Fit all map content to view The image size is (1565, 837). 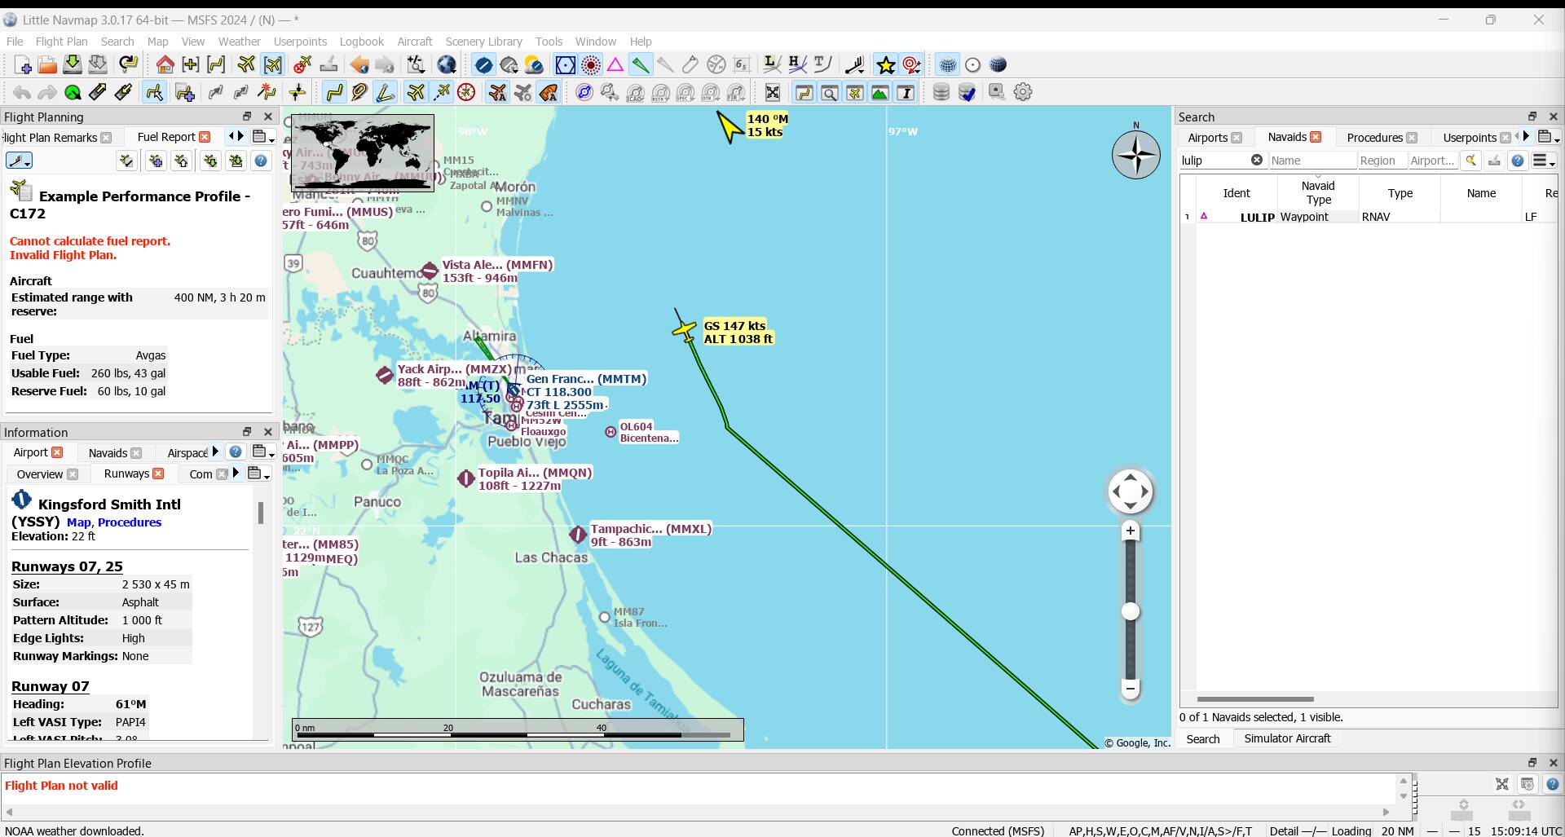[772, 93]
